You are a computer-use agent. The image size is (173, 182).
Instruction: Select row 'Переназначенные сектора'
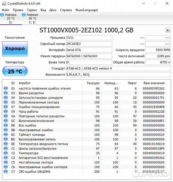coord(85,102)
